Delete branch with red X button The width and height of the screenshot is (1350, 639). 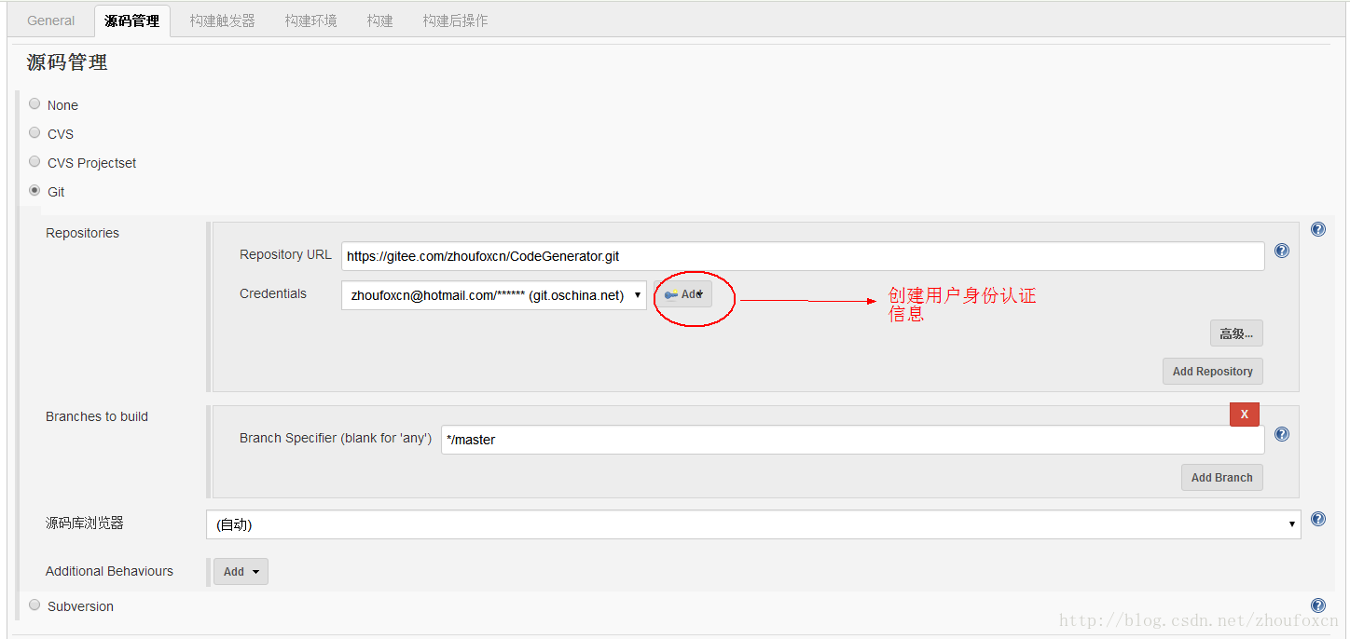click(x=1244, y=415)
